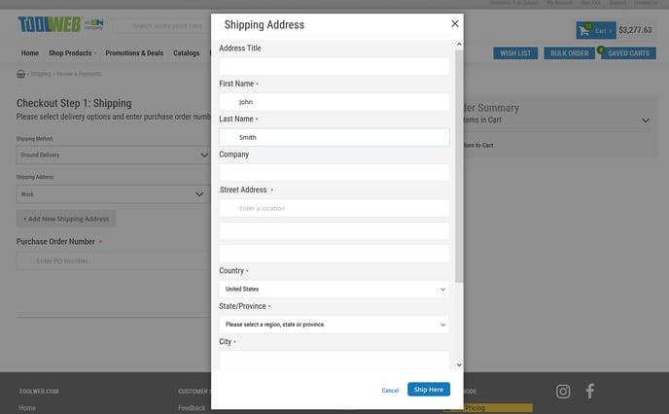Click the home breadcrumb icon
Image resolution: width=669 pixels, height=414 pixels.
pos(21,74)
